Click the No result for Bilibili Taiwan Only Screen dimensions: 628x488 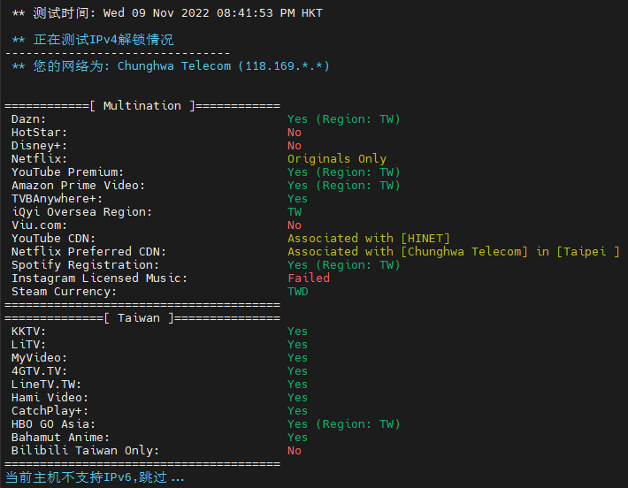295,451
